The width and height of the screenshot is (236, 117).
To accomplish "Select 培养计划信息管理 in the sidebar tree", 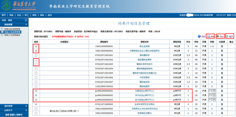I will coord(12,32).
